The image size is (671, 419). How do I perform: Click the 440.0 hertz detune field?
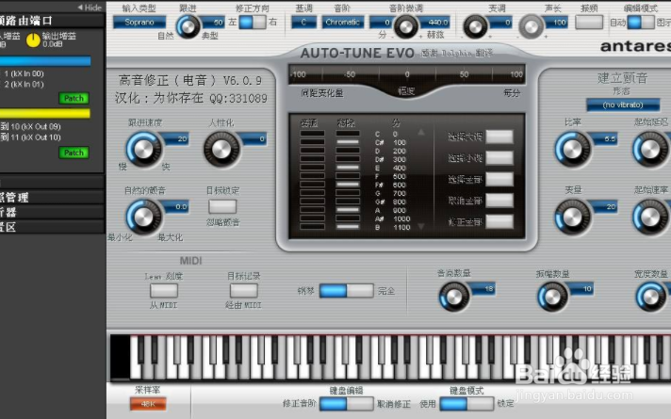[435, 23]
